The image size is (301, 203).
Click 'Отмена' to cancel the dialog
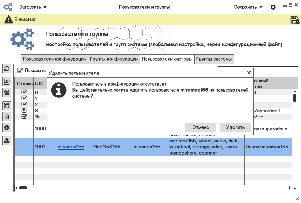pyautogui.click(x=201, y=127)
